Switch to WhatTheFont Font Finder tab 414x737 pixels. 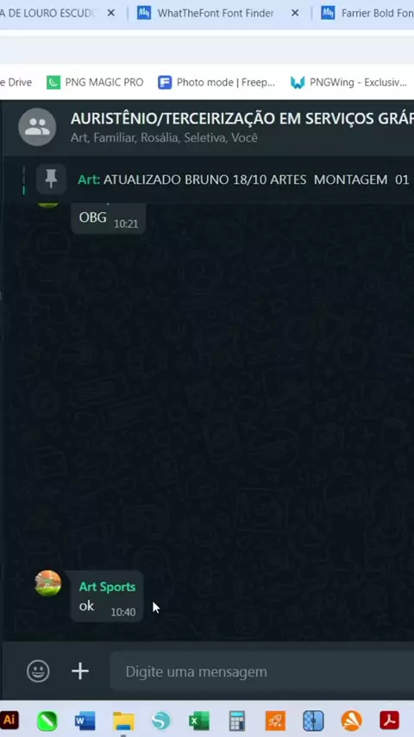pos(216,13)
